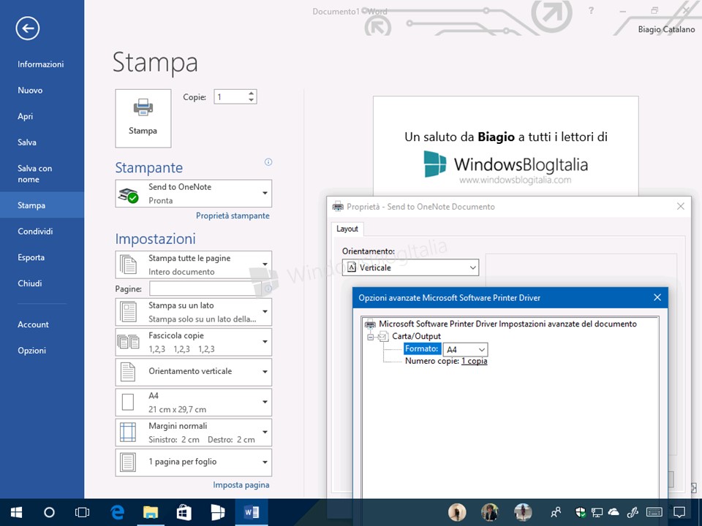Open Account in the sidebar
The width and height of the screenshot is (702, 526).
pyautogui.click(x=33, y=324)
